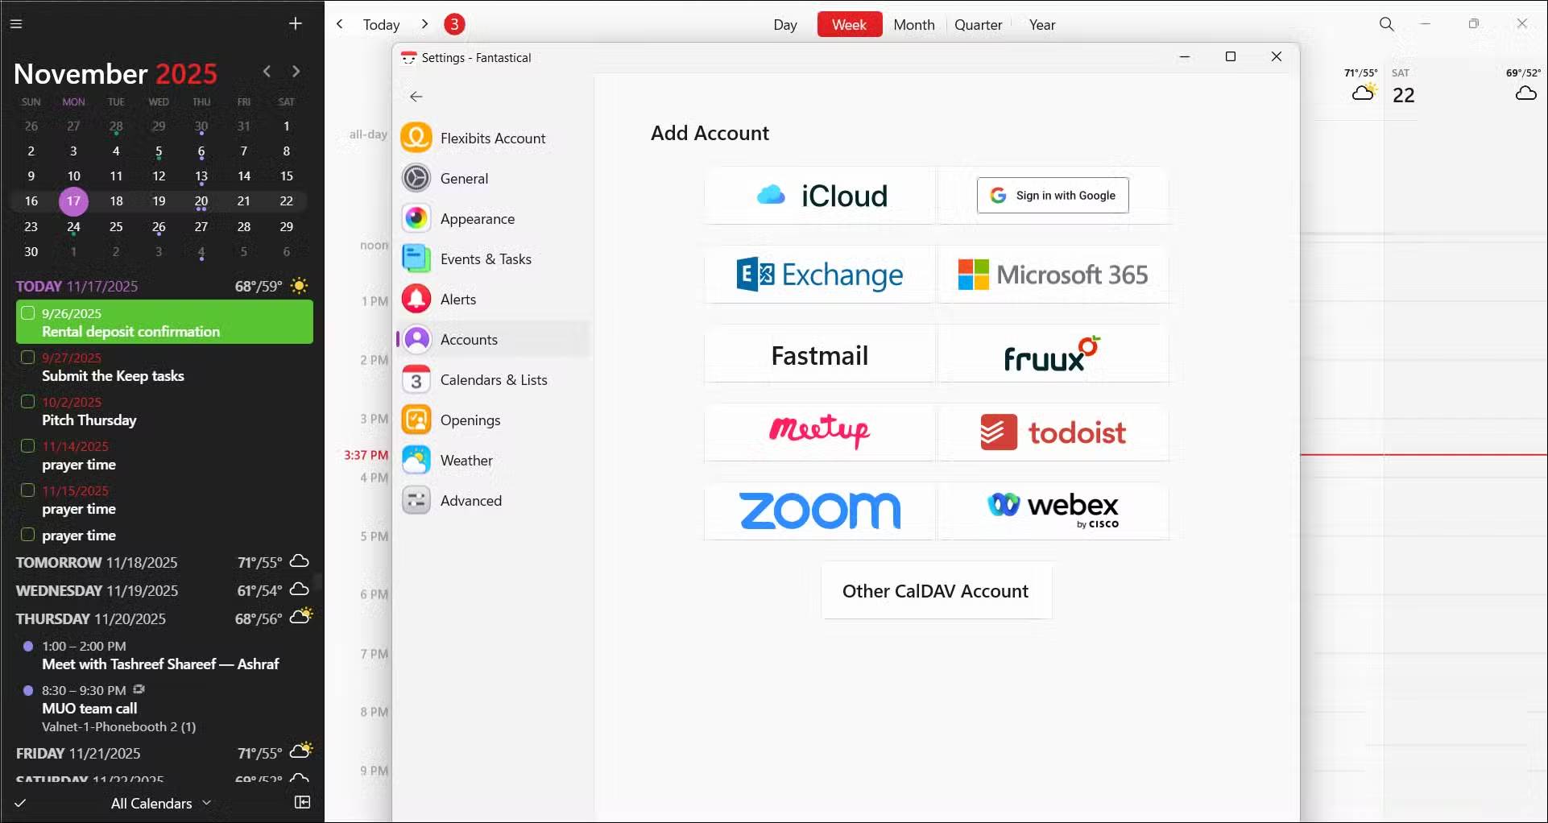
Task: Add an Exchange account
Action: coord(820,275)
